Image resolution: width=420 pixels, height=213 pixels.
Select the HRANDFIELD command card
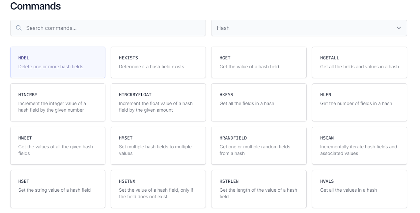point(259,146)
